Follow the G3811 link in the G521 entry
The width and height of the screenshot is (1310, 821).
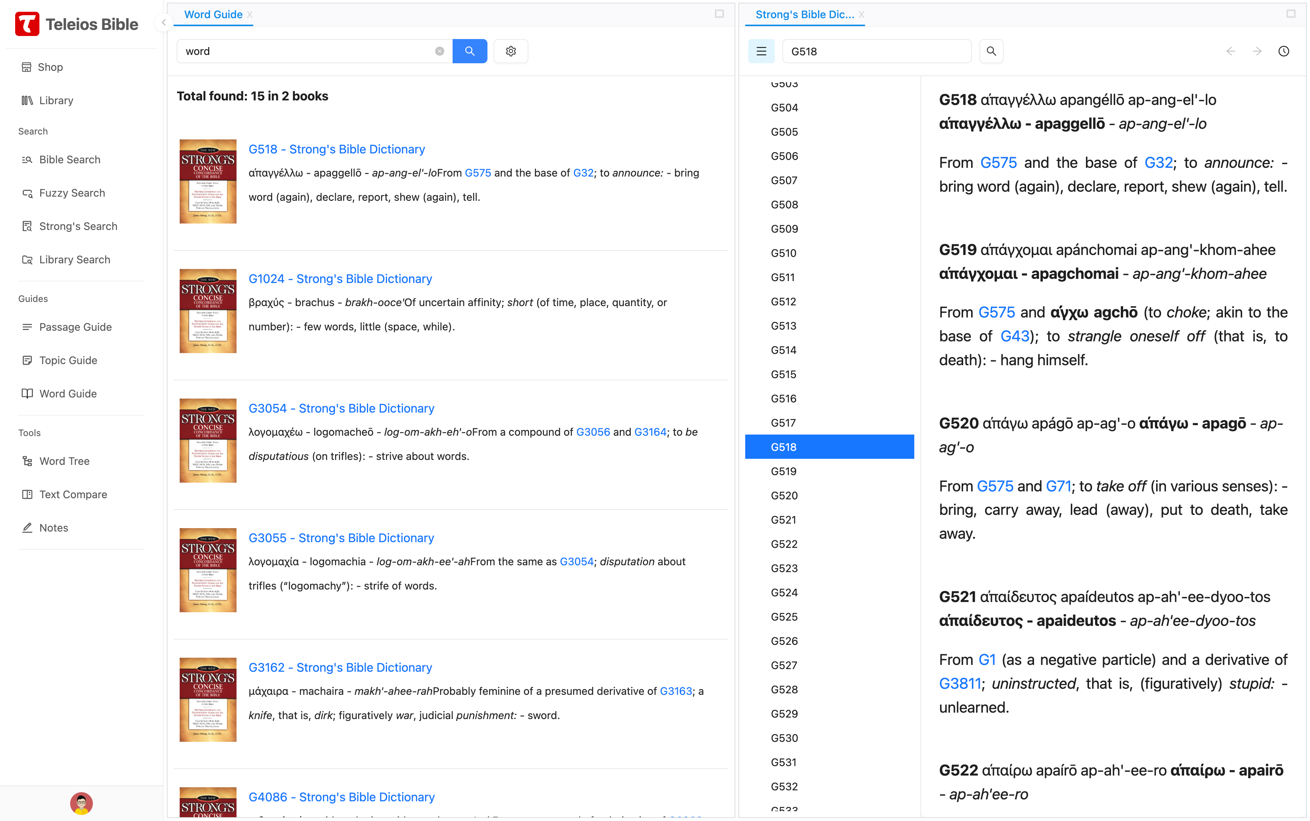click(x=960, y=683)
